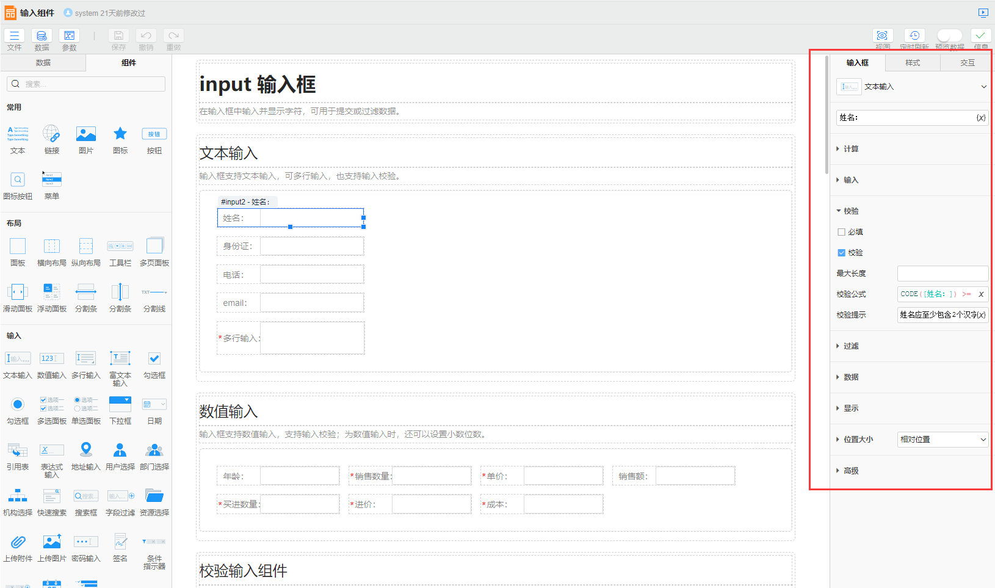
Task: Open the 数据 database toolbar icon
Action: point(42,36)
